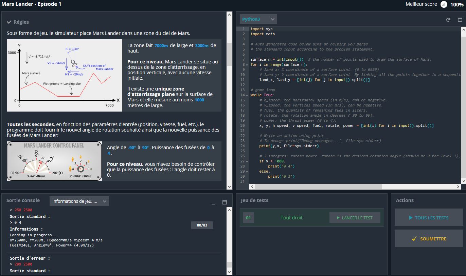Click the reset code refresh icon

448,20
